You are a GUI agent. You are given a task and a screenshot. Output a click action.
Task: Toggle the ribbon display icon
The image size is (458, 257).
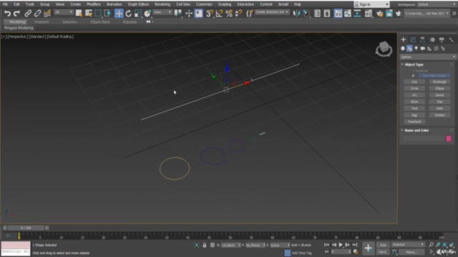[338, 14]
